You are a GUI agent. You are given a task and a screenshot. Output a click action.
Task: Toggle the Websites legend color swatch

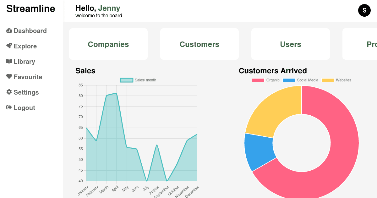click(x=328, y=80)
